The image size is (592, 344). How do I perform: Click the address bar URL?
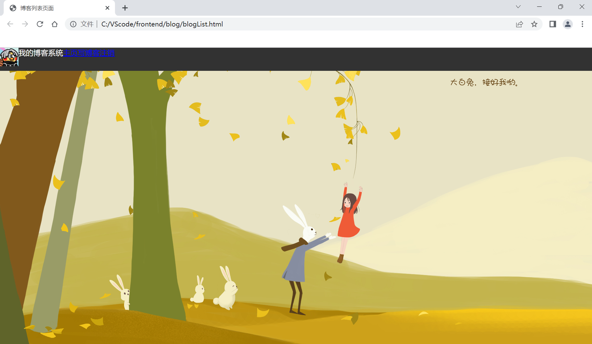click(162, 24)
